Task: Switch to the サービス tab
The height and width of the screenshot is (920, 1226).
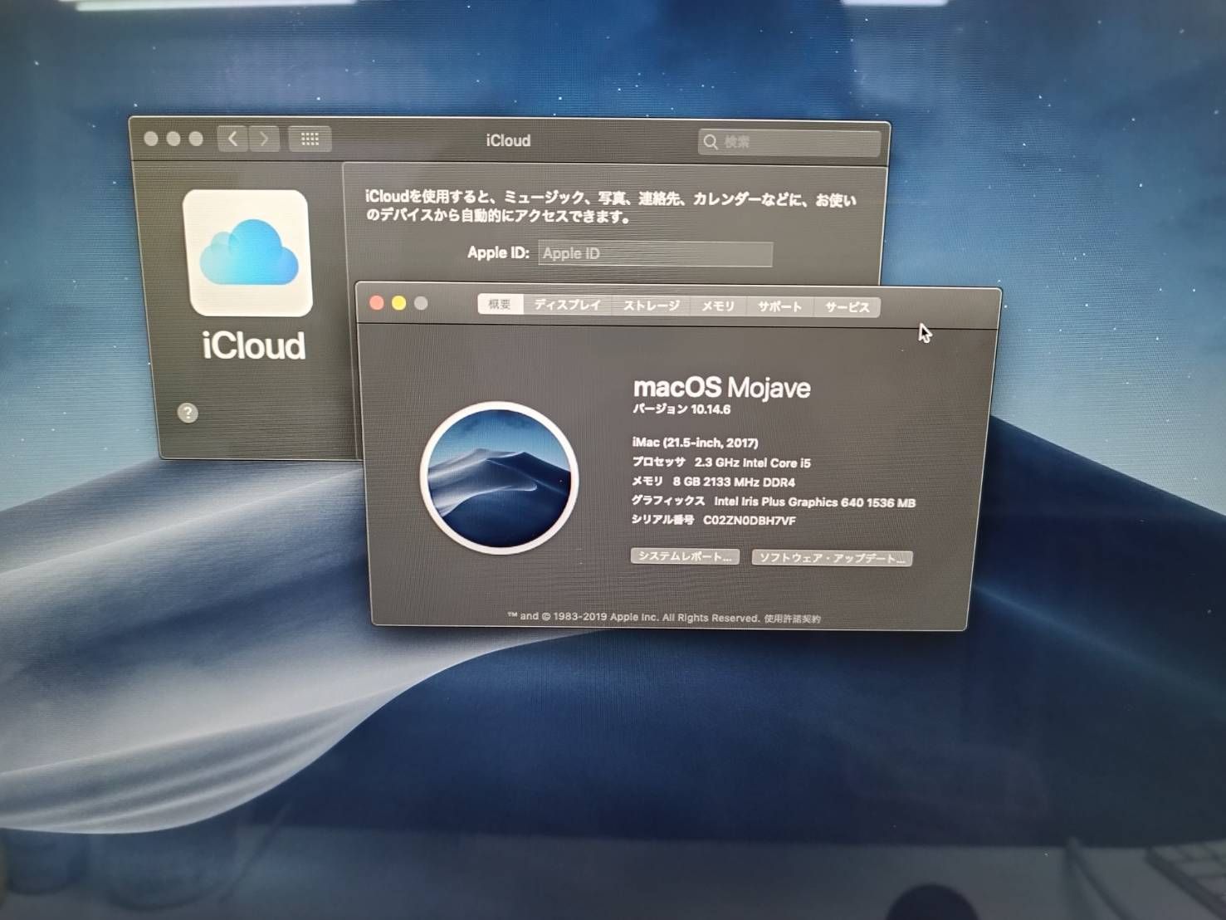Action: [847, 307]
